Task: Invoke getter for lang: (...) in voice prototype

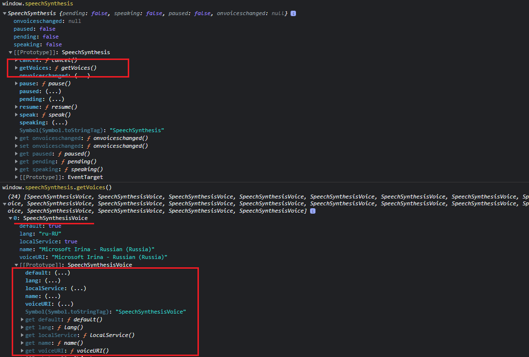Action: click(x=53, y=280)
